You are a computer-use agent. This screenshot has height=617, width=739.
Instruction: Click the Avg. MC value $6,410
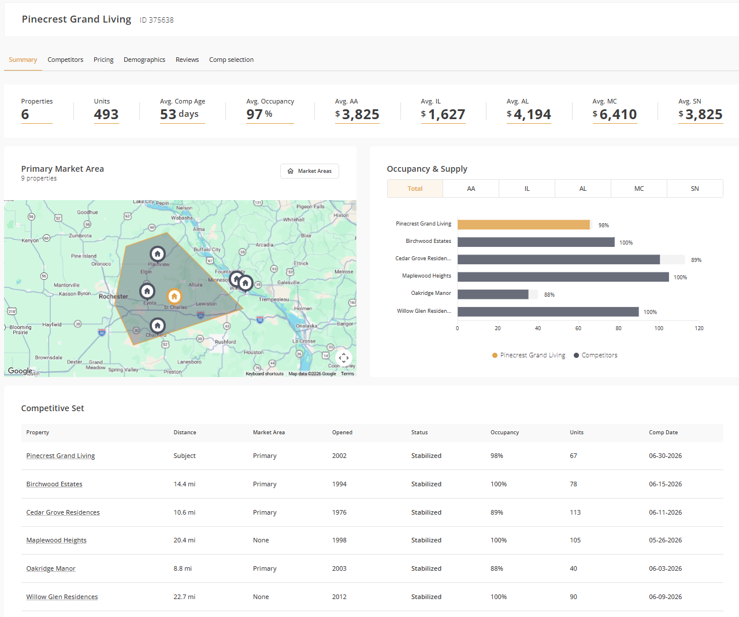click(615, 114)
